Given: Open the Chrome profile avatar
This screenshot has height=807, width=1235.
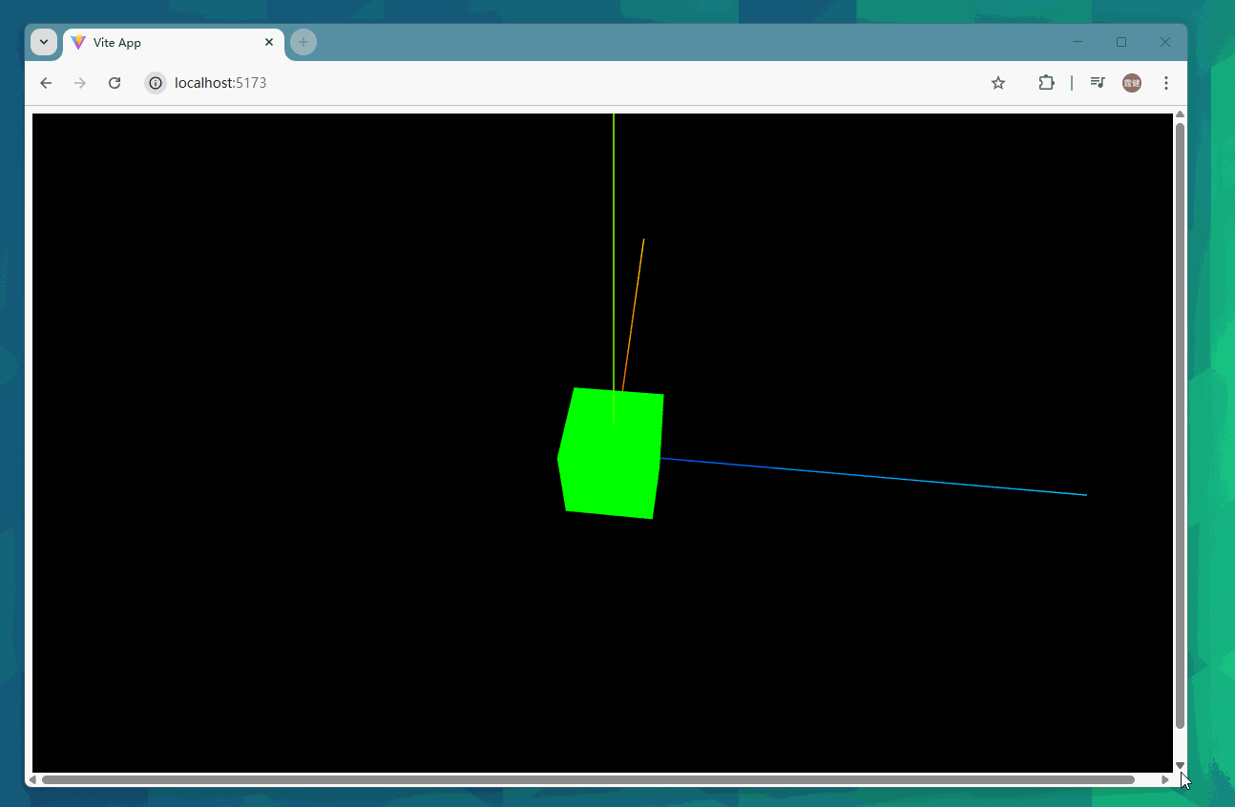Looking at the screenshot, I should pyautogui.click(x=1132, y=83).
